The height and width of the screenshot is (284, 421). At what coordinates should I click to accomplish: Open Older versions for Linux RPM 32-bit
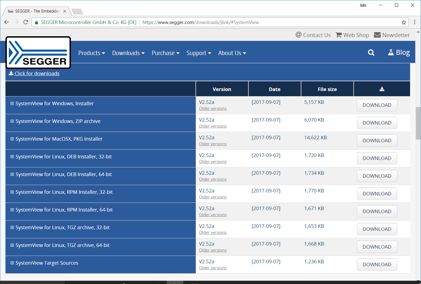213,197
